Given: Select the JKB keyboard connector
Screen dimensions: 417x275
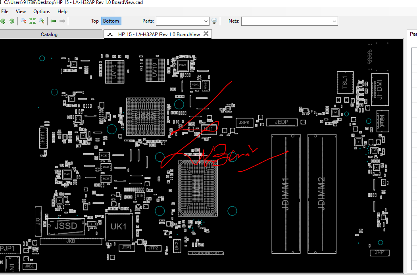Looking at the screenshot, I should click(x=71, y=241).
